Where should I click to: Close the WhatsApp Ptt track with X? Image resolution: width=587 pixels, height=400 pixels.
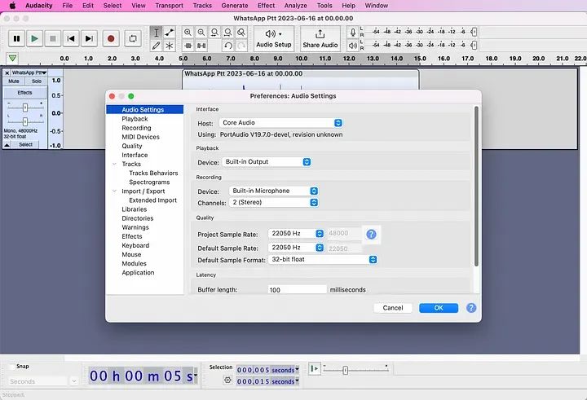tap(7, 73)
